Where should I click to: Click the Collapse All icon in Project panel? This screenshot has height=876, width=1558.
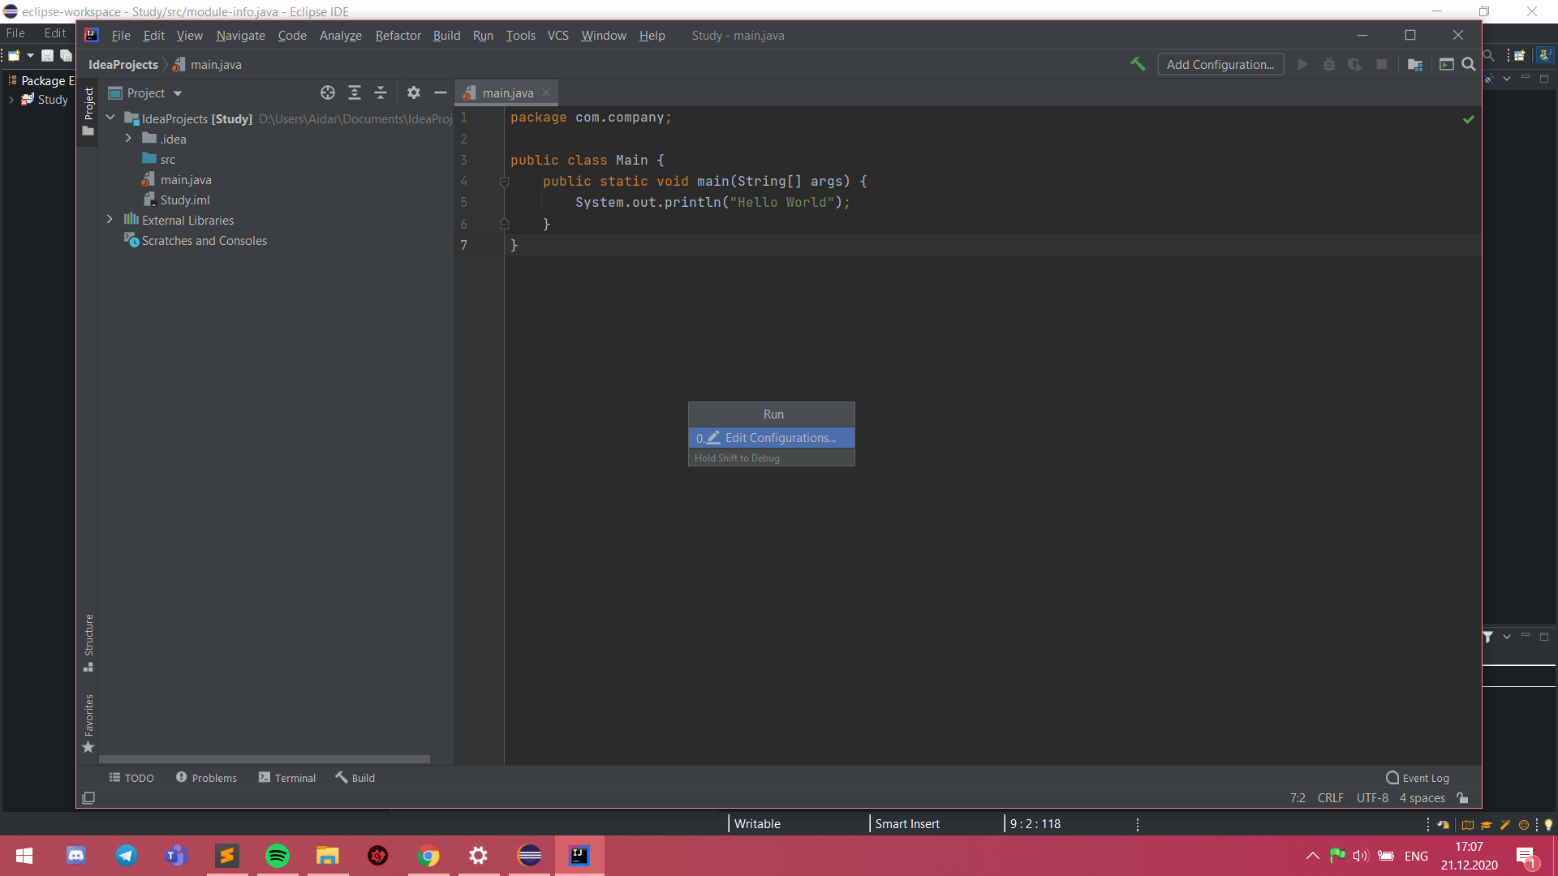(x=381, y=92)
